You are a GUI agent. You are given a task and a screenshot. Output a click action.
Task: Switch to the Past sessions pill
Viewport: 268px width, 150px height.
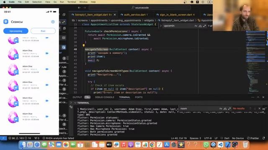pos(43,31)
